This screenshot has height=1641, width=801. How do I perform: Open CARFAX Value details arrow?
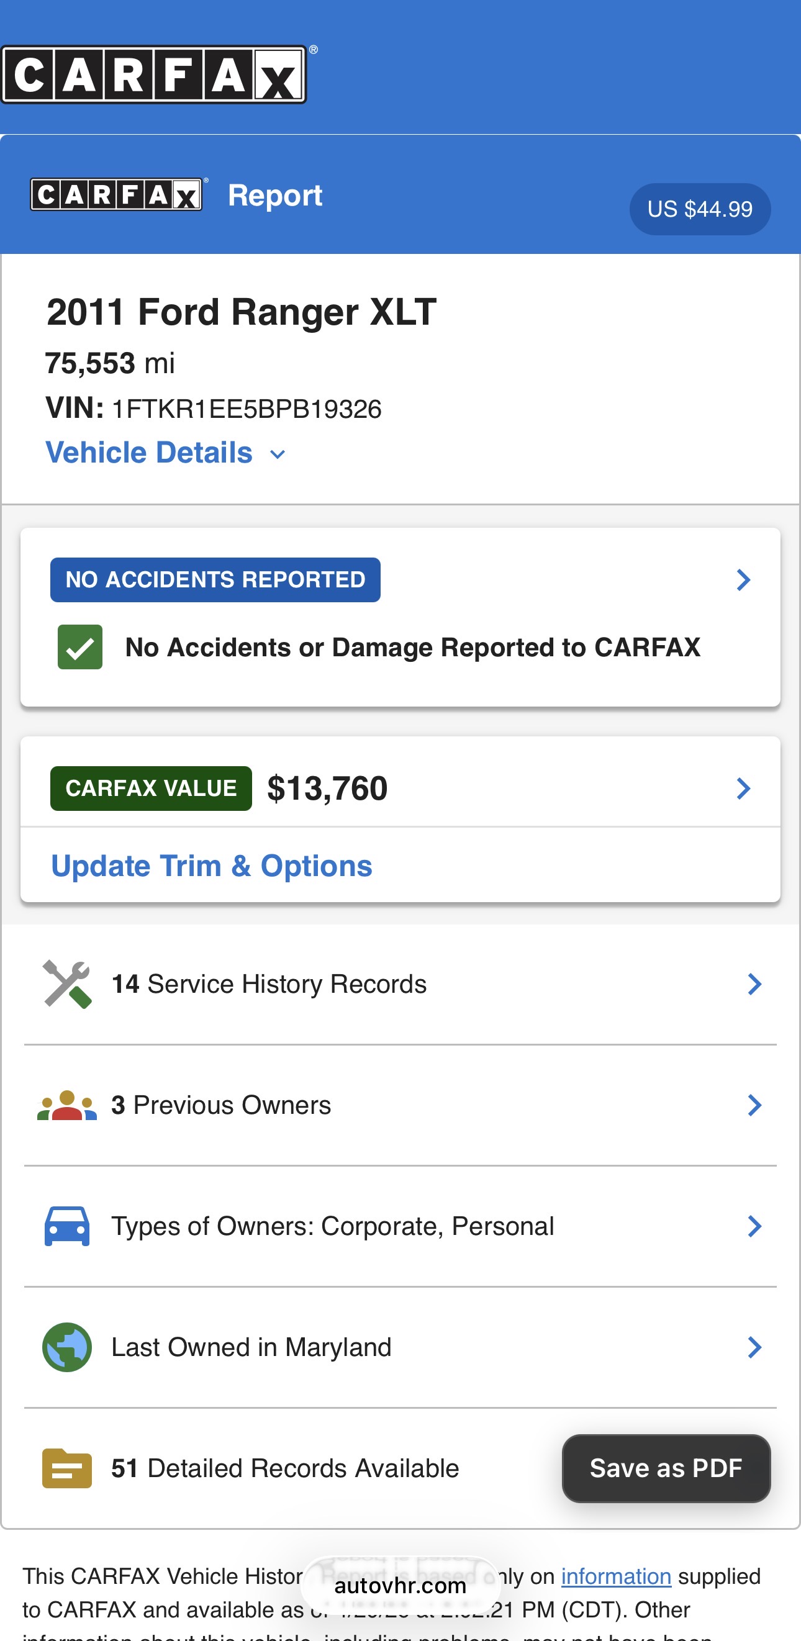coord(743,789)
